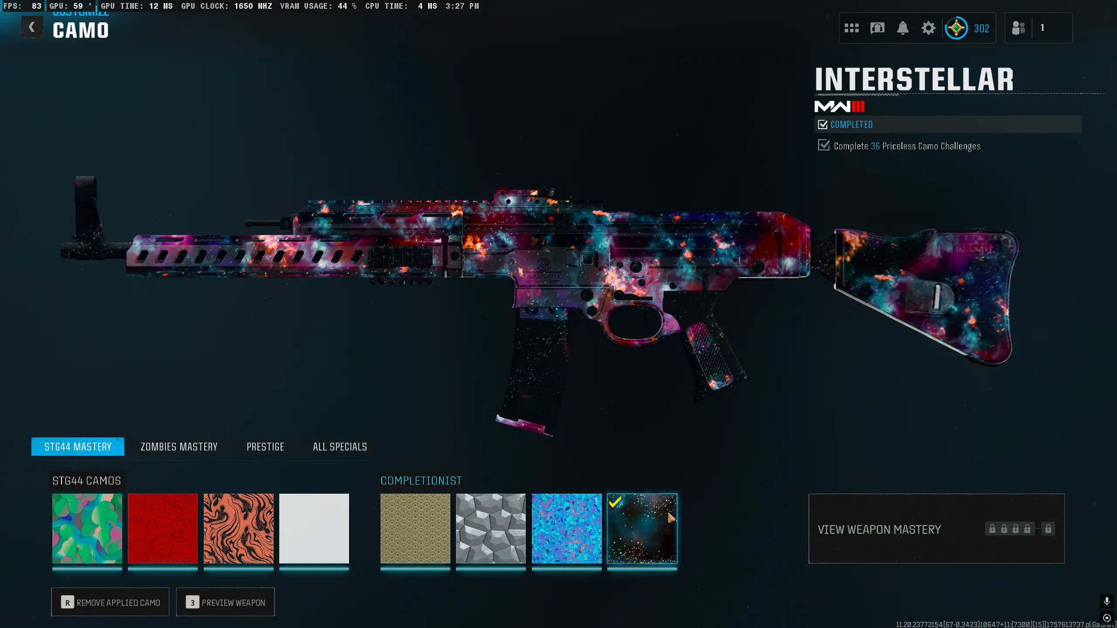Open the notifications bell icon
The width and height of the screenshot is (1117, 628).
[x=903, y=28]
